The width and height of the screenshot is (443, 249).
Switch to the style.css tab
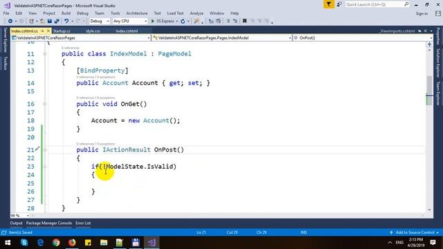(x=93, y=31)
